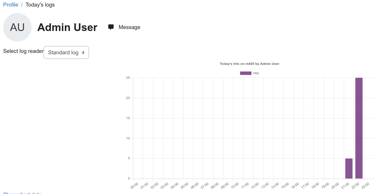This screenshot has height=194, width=380.
Task: Click the Message speech bubble icon
Action: [111, 27]
